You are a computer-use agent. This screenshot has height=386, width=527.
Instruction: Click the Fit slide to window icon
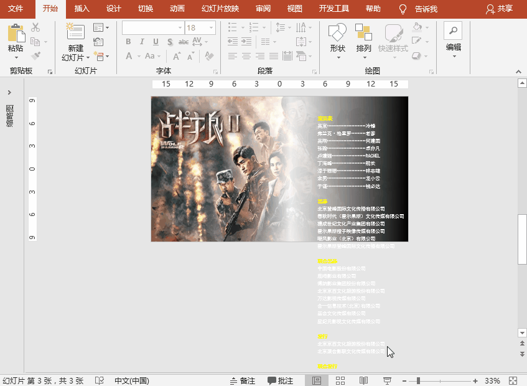[x=513, y=380]
